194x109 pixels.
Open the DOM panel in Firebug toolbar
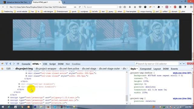[x=61, y=64]
